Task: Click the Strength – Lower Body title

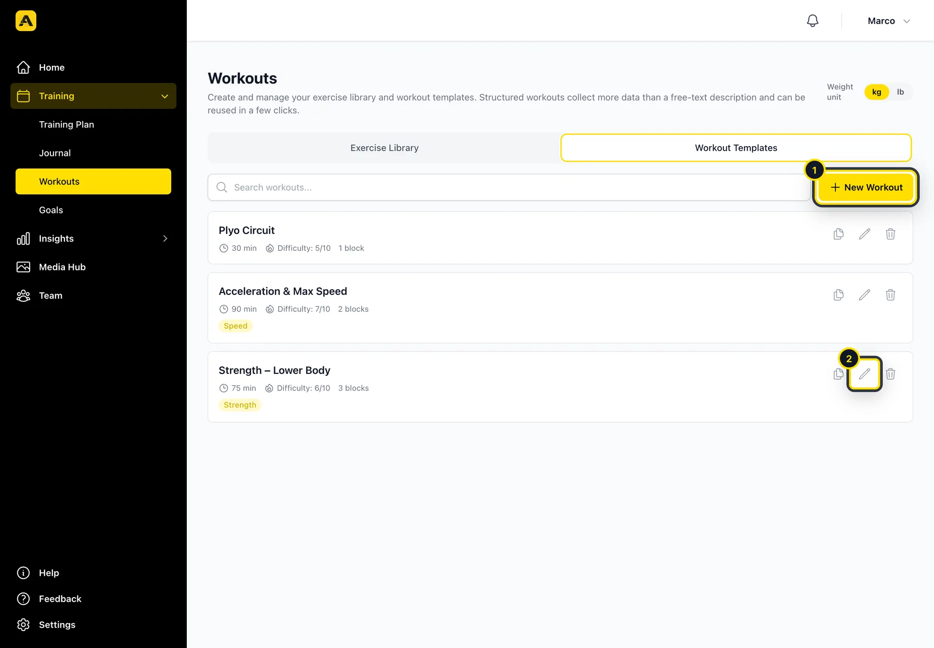Action: click(x=274, y=370)
